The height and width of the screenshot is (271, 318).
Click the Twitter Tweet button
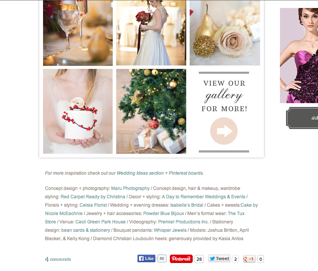pyautogui.click(x=219, y=258)
